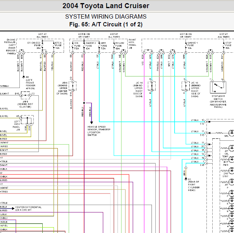Click the 'IGN FUSE 7.5A' label
The image size is (234, 233).
coord(77,46)
